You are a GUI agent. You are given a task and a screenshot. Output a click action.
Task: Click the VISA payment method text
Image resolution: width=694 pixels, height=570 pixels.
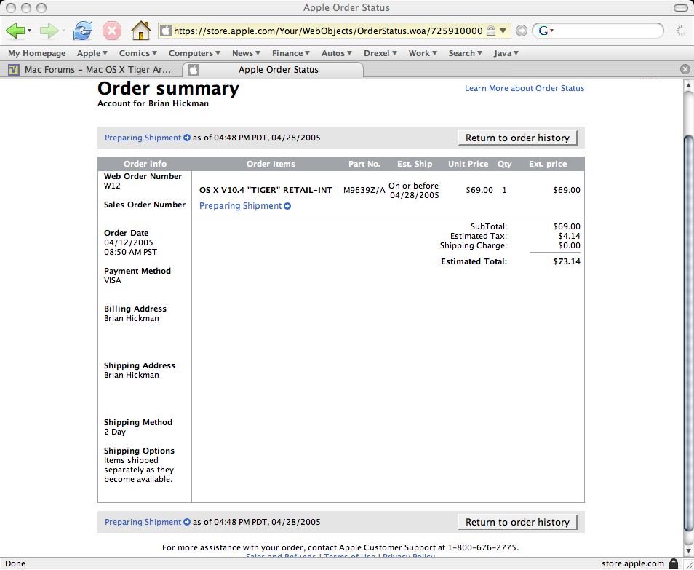coord(113,280)
